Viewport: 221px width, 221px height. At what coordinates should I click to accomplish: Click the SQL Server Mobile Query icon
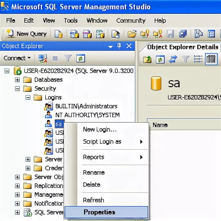pyautogui.click(x=116, y=34)
